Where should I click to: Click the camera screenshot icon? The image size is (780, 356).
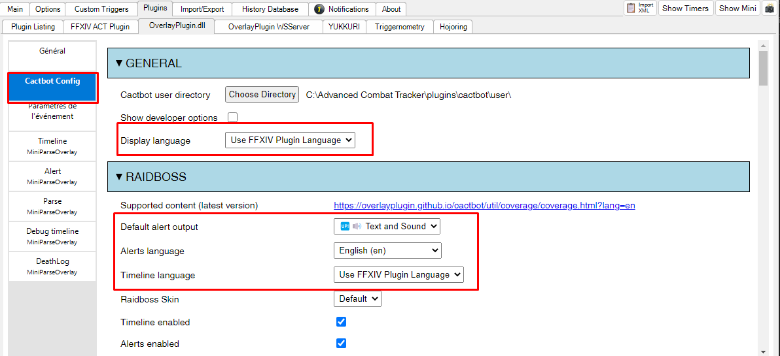click(770, 8)
